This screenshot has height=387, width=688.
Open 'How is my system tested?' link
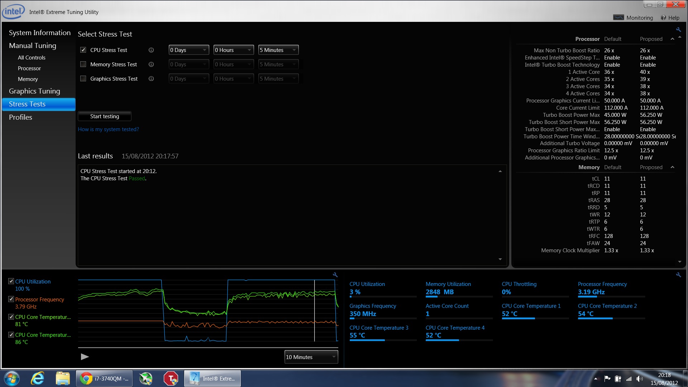(108, 129)
